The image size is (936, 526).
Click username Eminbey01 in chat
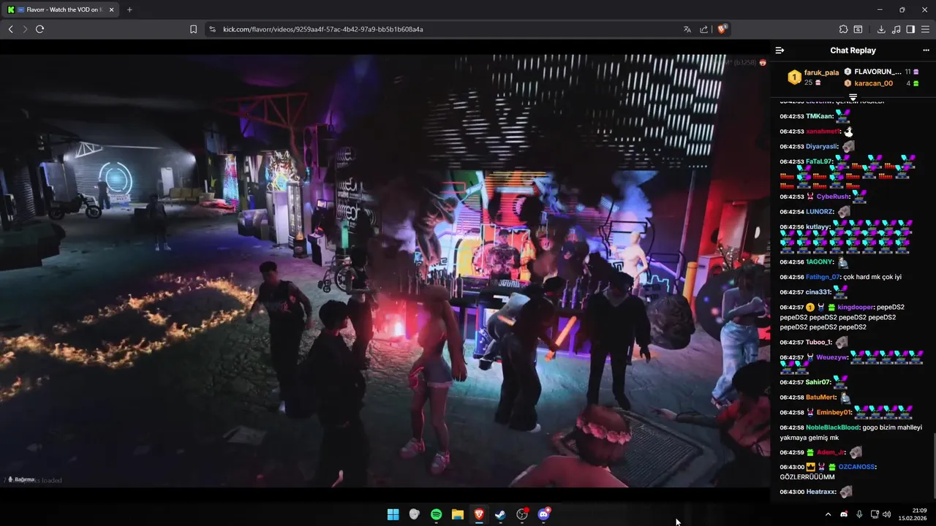coord(834,413)
